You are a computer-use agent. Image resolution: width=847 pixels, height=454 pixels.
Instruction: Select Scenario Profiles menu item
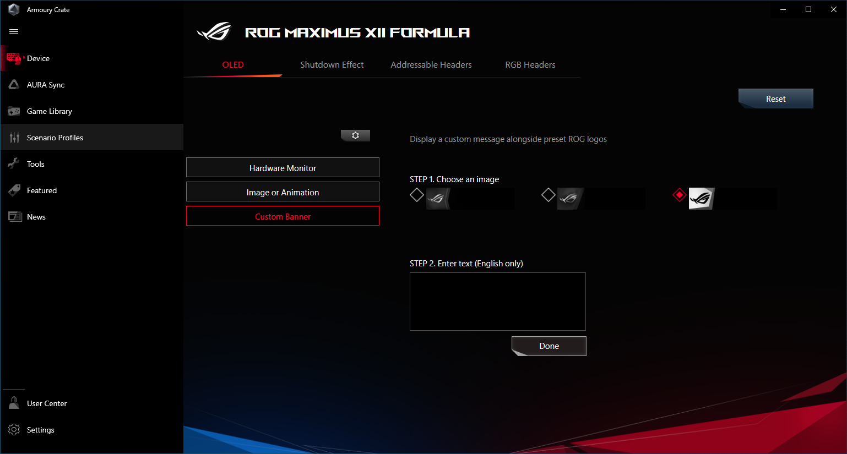(x=92, y=138)
